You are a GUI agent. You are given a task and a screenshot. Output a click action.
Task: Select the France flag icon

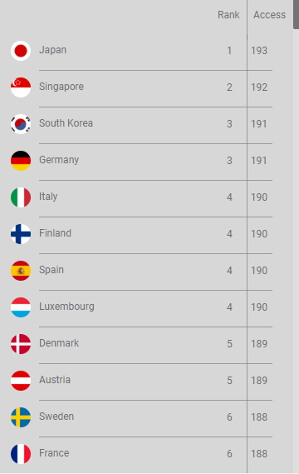pyautogui.click(x=21, y=454)
